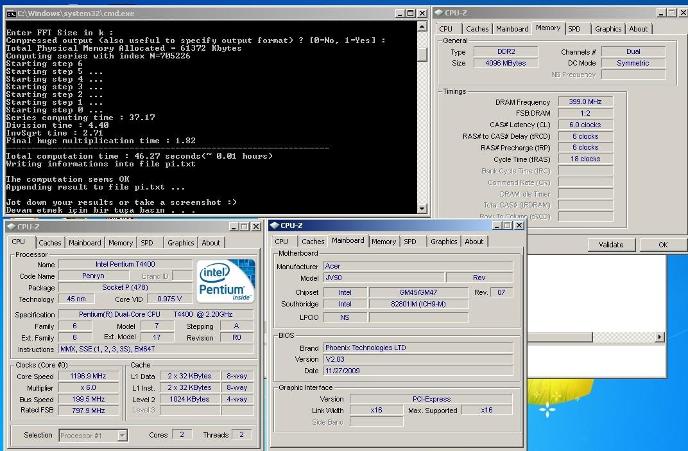Click the 6.0 clocks CAS Latency value
688x451 pixels.
585,125
